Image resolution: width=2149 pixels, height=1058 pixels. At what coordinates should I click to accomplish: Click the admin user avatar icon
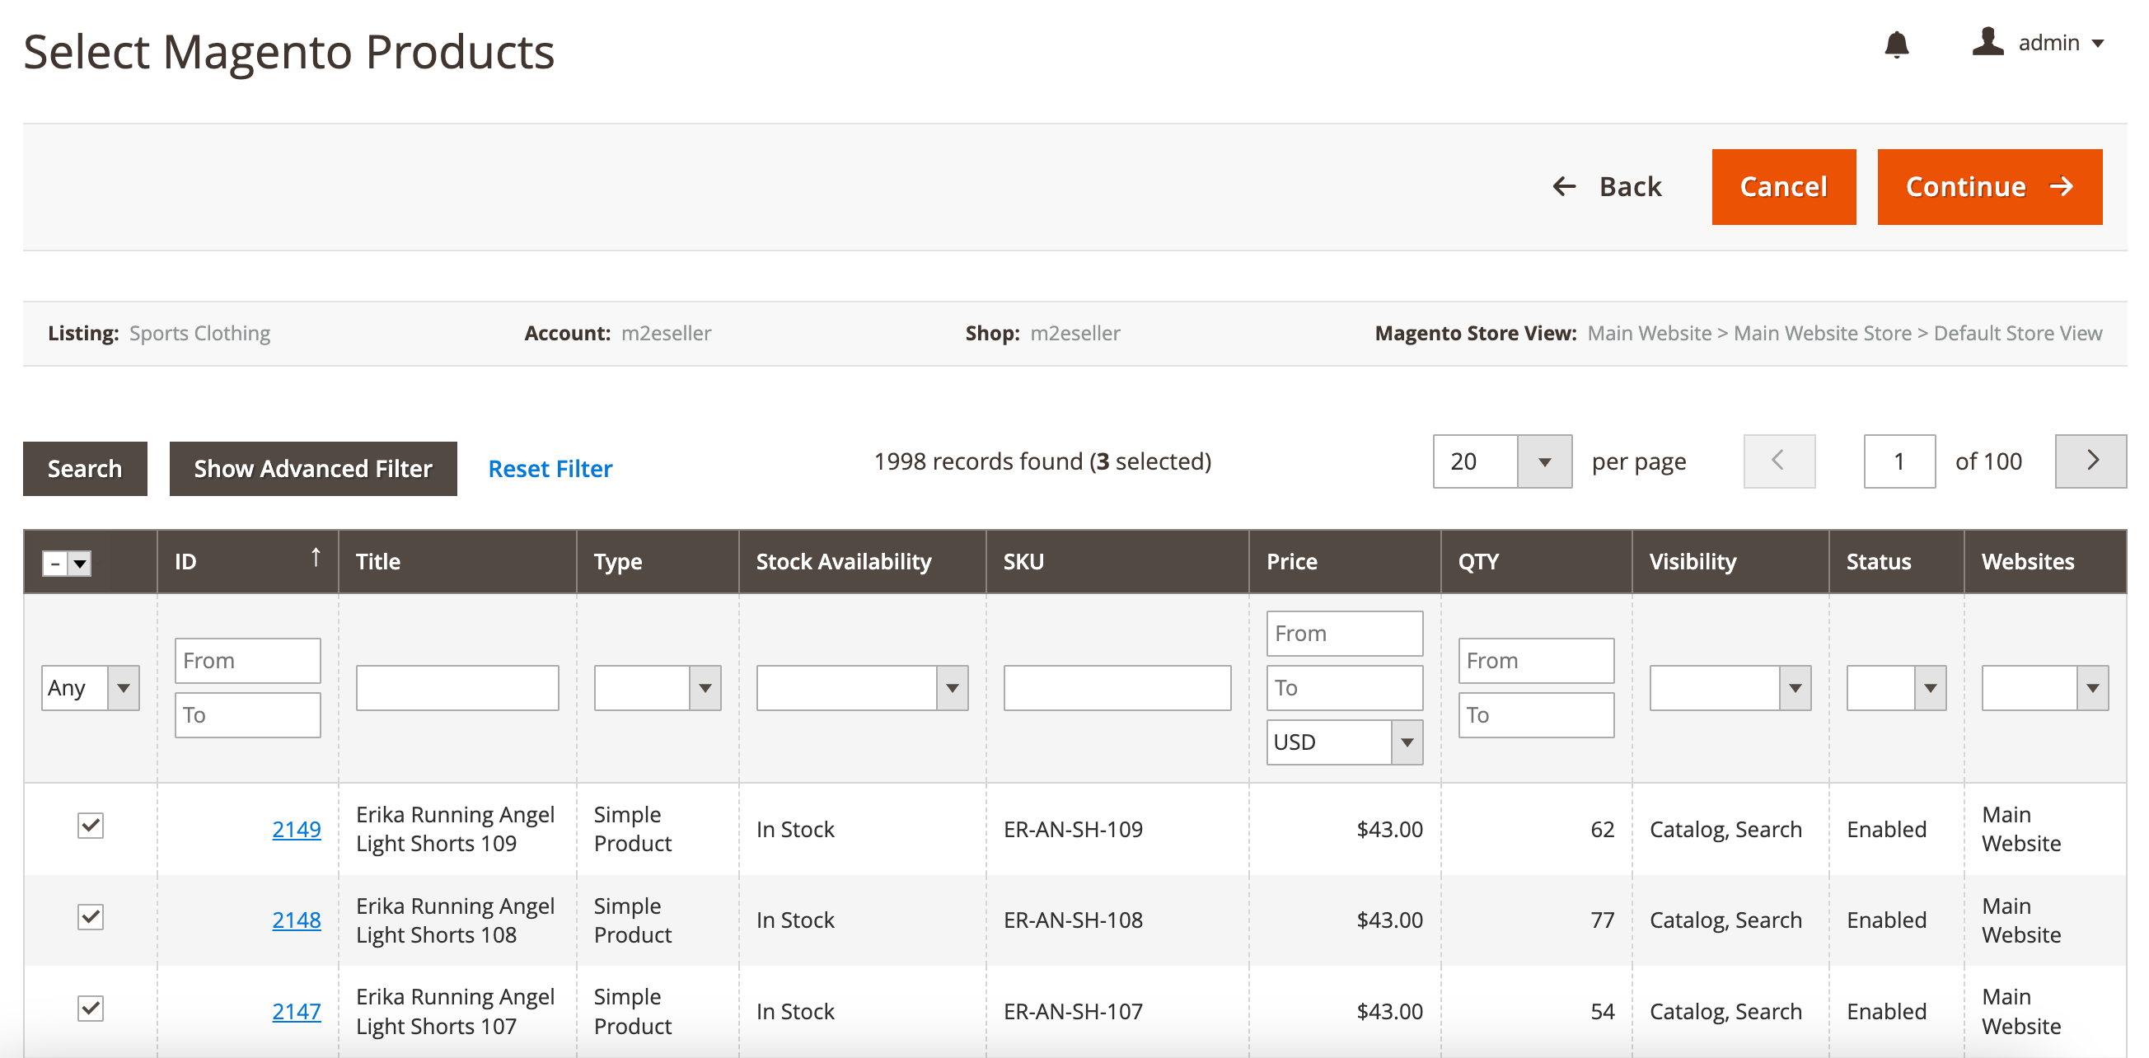point(1988,42)
